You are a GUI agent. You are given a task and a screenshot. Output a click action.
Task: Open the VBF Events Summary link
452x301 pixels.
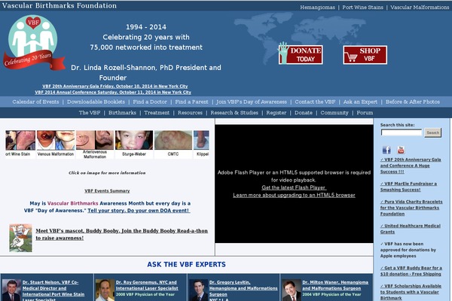[x=107, y=190]
